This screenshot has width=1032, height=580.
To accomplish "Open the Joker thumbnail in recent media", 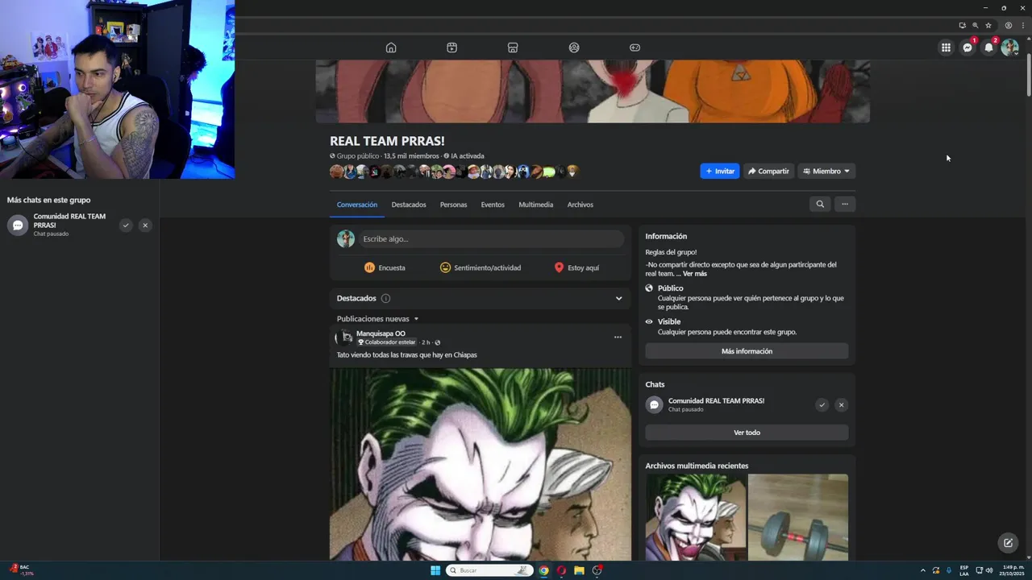I will click(695, 517).
